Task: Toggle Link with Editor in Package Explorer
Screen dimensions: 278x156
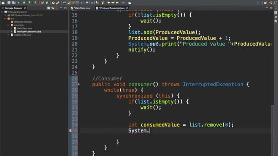Action: (x=53, y=8)
